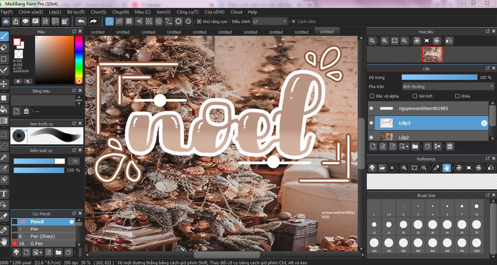Screen dimensions: 497x265
Task: Select the Pen (Sharp) brush
Action: (43, 236)
